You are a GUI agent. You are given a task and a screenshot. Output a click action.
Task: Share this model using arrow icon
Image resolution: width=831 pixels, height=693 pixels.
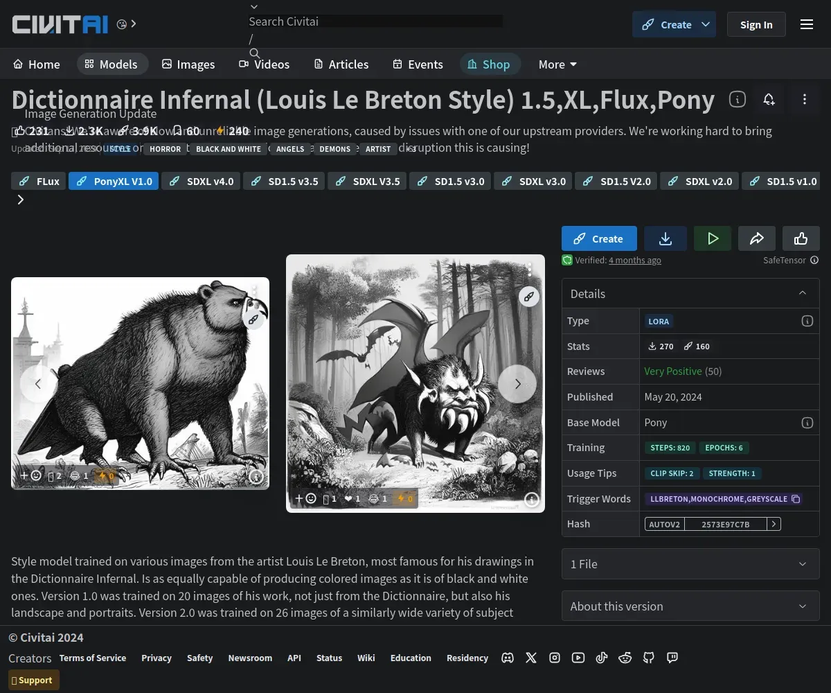[757, 238]
